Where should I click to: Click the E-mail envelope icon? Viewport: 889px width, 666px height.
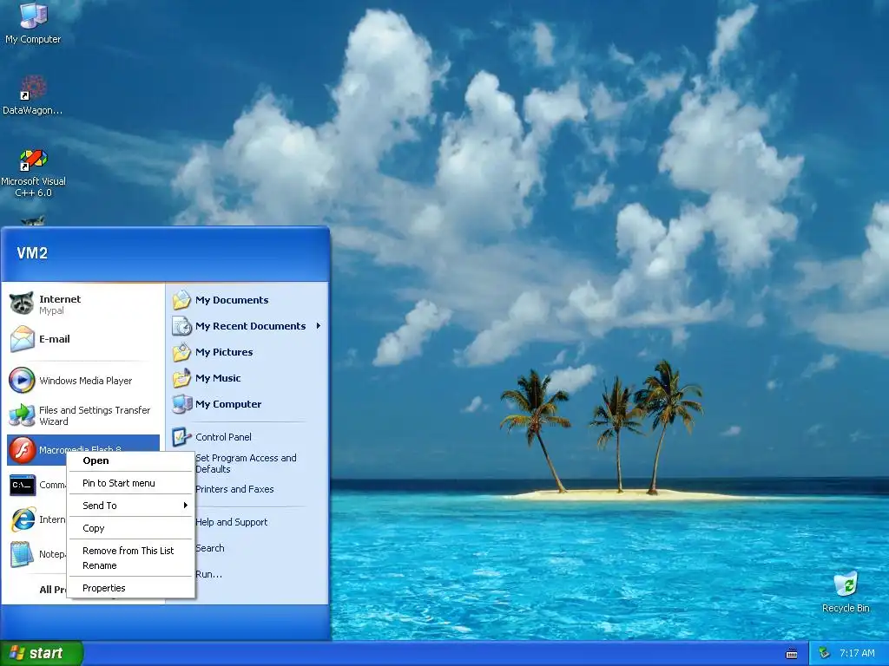click(22, 339)
